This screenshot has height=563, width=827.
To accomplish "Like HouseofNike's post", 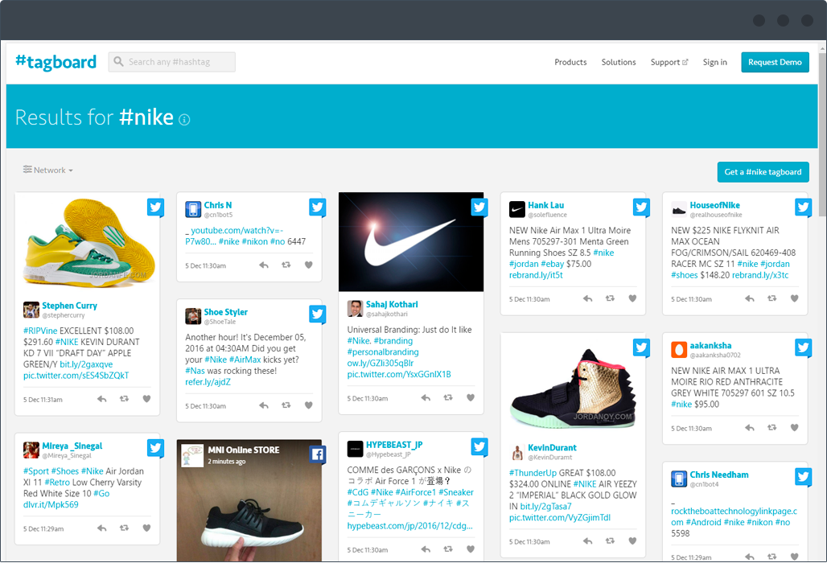I will click(x=794, y=299).
